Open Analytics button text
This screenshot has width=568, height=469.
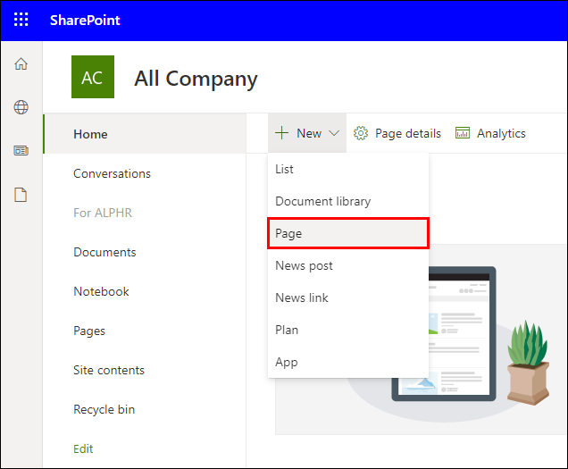tap(501, 133)
